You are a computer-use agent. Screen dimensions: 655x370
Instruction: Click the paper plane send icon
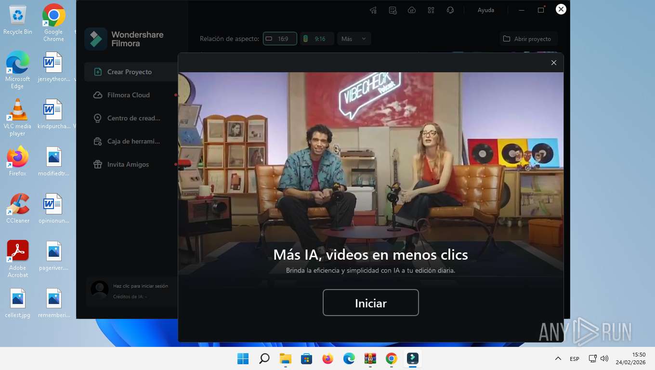click(x=373, y=10)
